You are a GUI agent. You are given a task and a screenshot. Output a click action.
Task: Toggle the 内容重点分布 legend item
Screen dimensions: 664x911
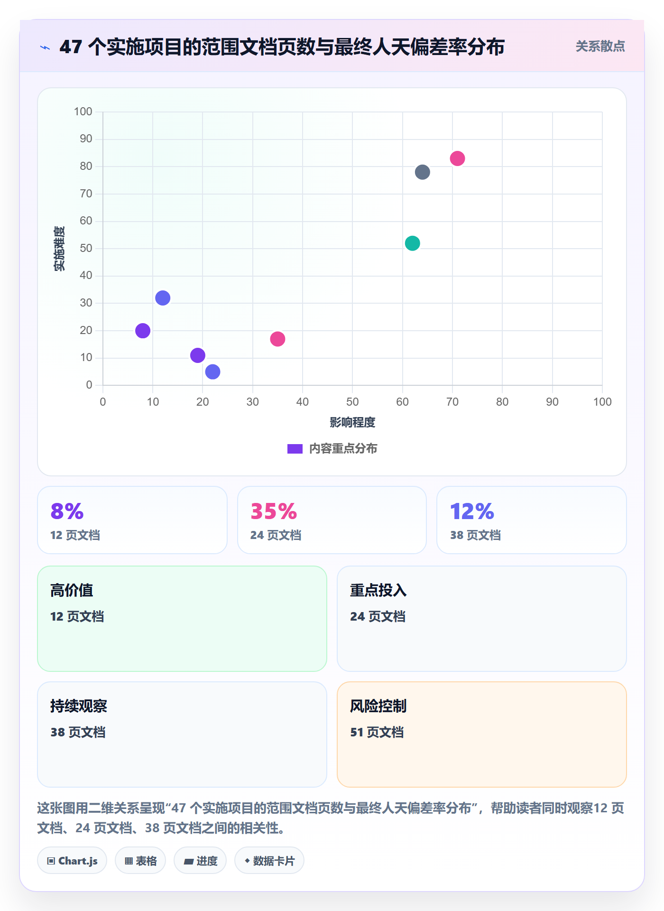[x=332, y=448]
